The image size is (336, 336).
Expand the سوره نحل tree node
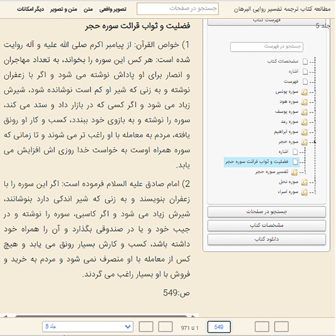coord(315,183)
